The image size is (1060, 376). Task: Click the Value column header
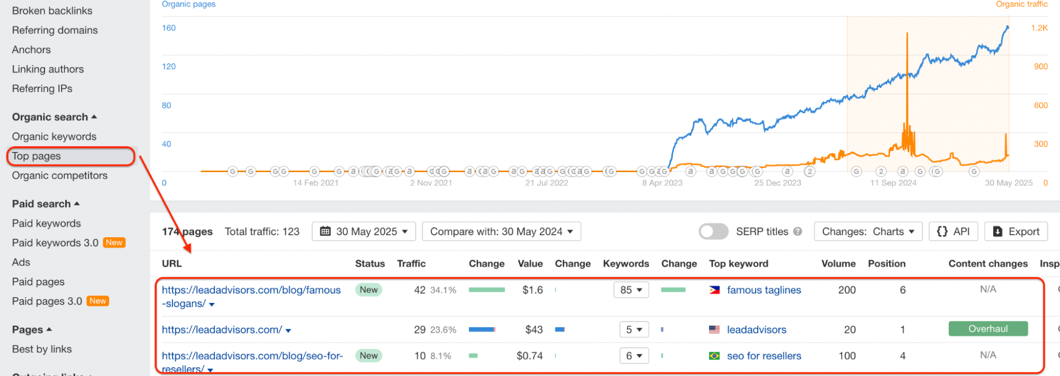pyautogui.click(x=530, y=264)
